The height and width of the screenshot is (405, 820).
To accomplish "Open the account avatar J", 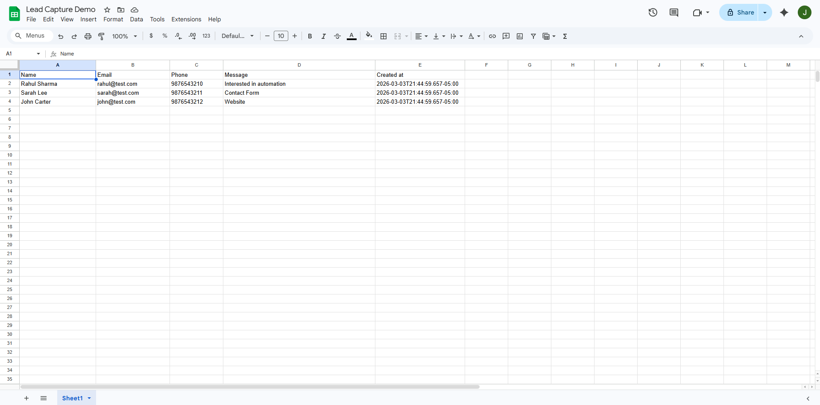I will point(805,12).
